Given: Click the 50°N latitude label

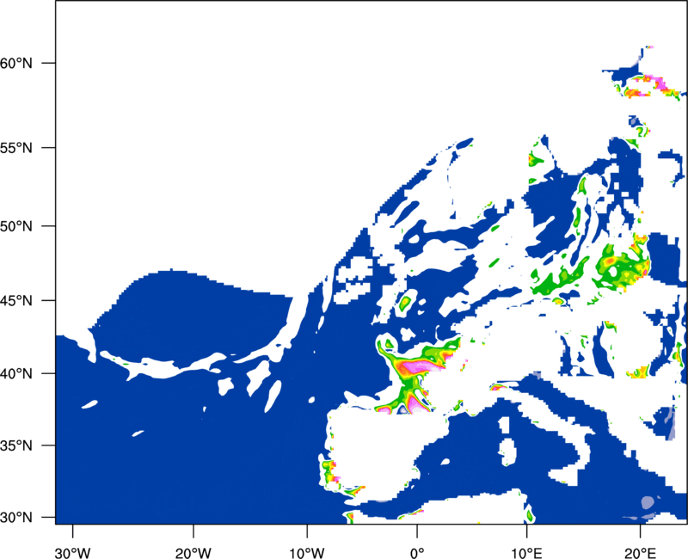Looking at the screenshot, I should tap(15, 226).
